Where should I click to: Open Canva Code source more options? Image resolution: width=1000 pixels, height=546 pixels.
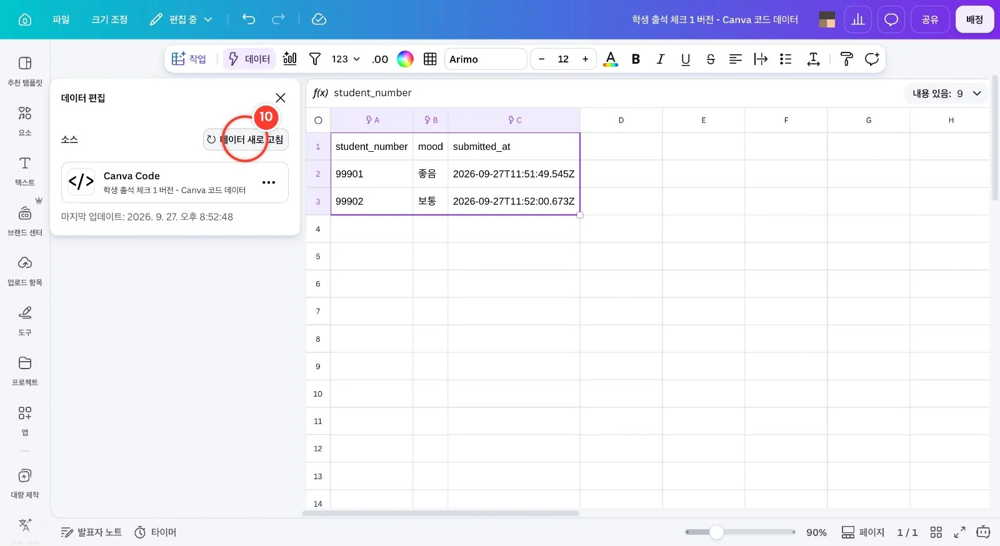pos(269,182)
